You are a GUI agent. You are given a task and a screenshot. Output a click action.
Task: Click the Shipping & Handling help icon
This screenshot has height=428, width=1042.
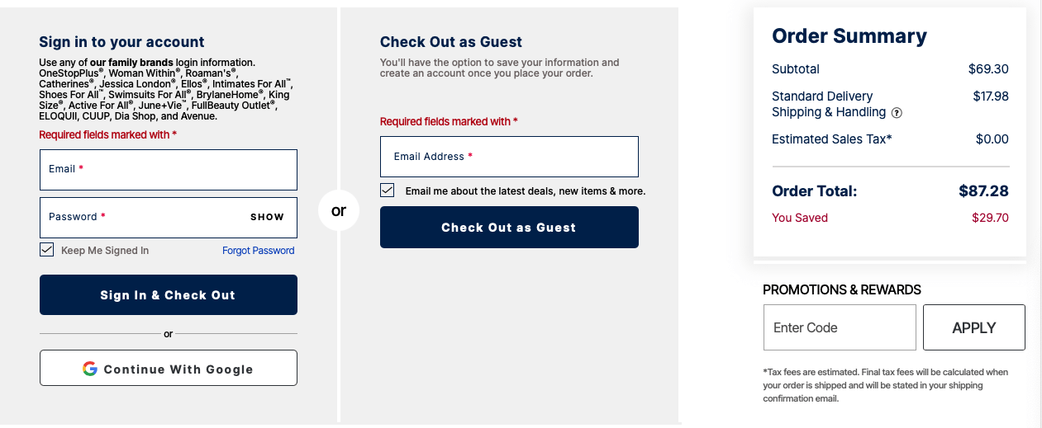pos(897,113)
